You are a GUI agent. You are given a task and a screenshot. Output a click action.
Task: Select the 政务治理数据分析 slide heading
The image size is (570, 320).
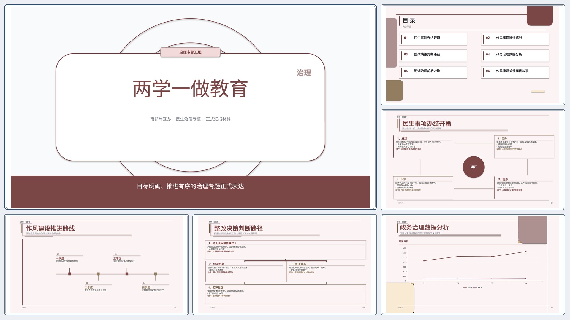click(x=424, y=227)
